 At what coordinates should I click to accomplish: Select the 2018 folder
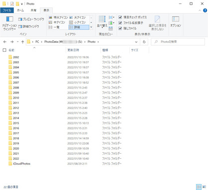coord(16,138)
